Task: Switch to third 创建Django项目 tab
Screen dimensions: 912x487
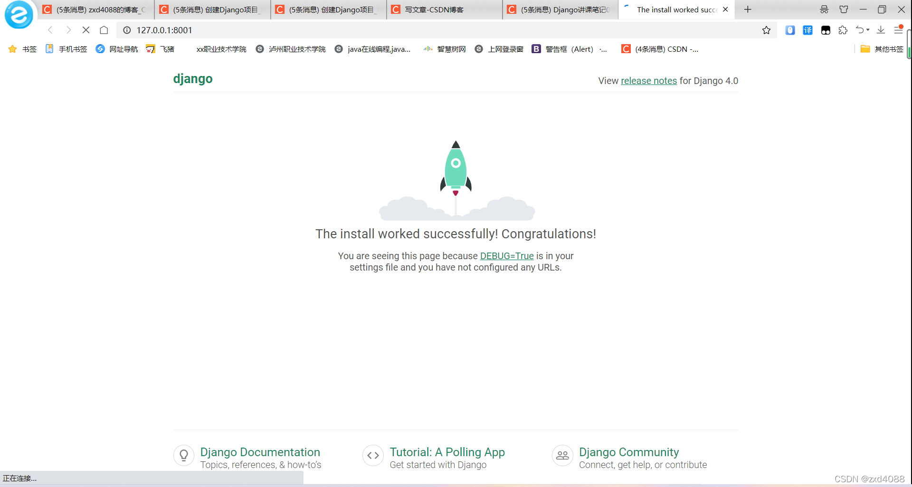Action: 328,9
